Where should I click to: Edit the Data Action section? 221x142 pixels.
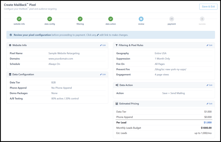pyautogui.click(x=209, y=85)
